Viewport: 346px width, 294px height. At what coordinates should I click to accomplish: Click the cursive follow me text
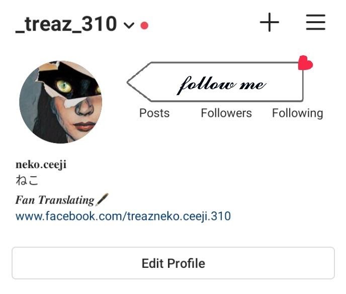[221, 85]
